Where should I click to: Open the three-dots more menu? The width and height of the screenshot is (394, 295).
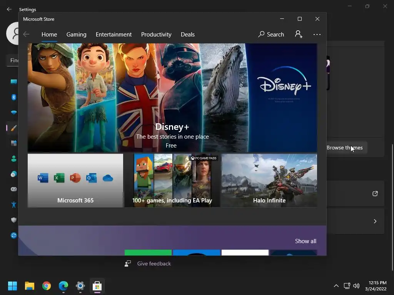[317, 34]
